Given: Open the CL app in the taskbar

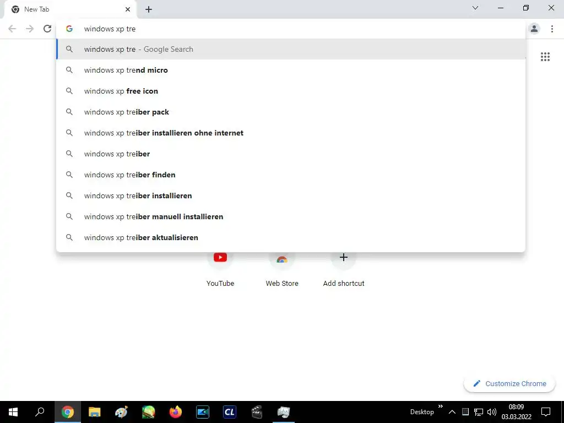Looking at the screenshot, I should click(x=230, y=412).
